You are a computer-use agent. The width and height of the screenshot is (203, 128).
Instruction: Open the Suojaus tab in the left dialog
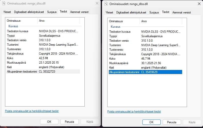click(x=52, y=12)
